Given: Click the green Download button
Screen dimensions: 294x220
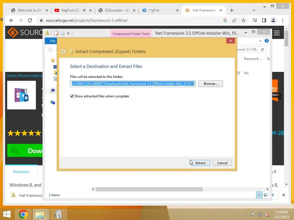Looking at the screenshot, I should (x=25, y=151).
